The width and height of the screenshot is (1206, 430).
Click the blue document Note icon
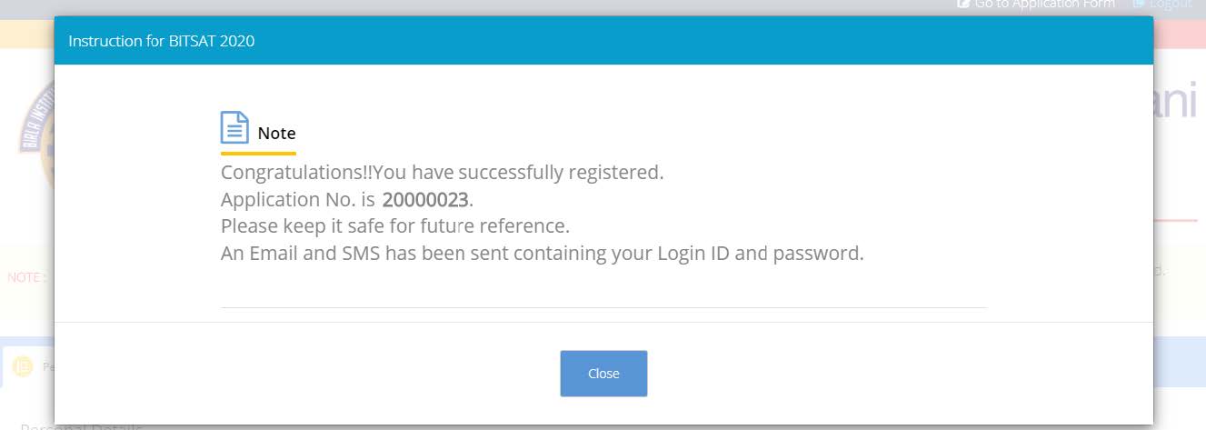tap(234, 127)
